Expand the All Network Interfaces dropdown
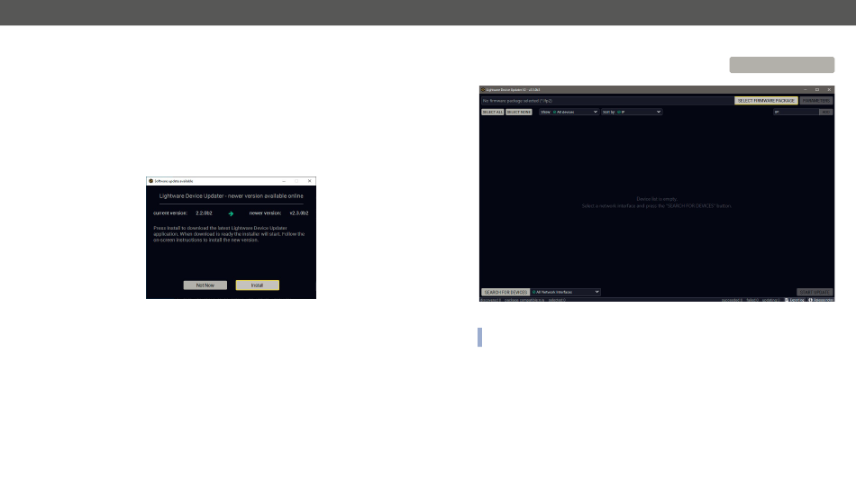This screenshot has height=480, width=856. tap(566, 292)
